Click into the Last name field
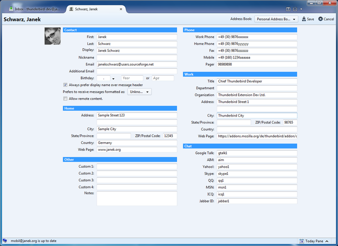Screen dimensions: 338x246 click(137, 44)
